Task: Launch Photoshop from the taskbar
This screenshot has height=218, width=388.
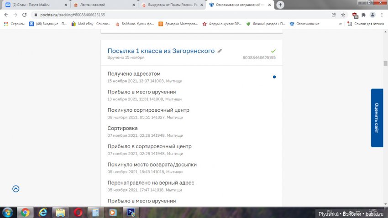Action: click(131, 212)
